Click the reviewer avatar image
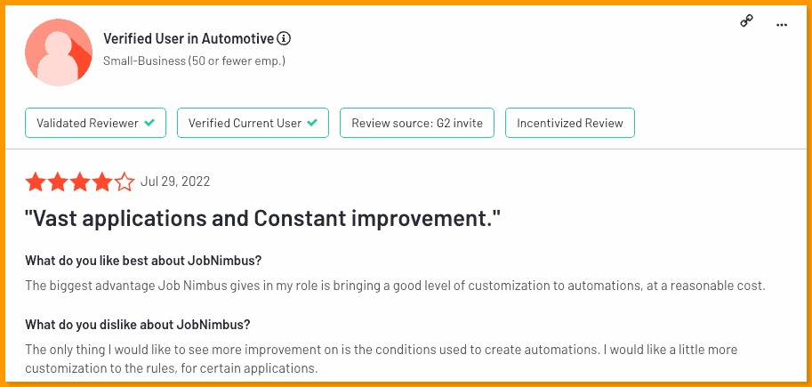This screenshot has width=812, height=387. (x=59, y=52)
